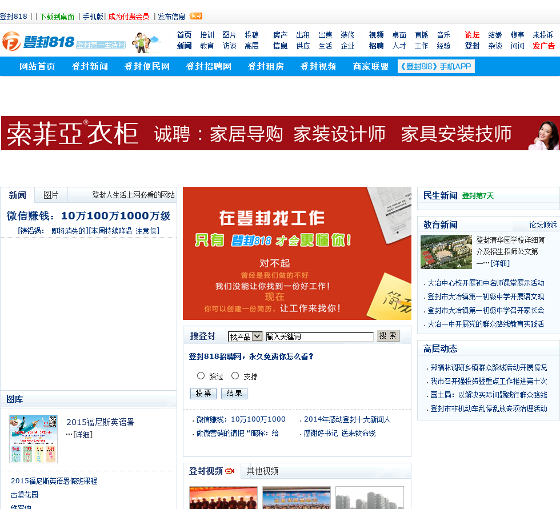Click the 在登封找工作 red promo banner
This screenshot has height=509, width=560.
click(x=297, y=254)
